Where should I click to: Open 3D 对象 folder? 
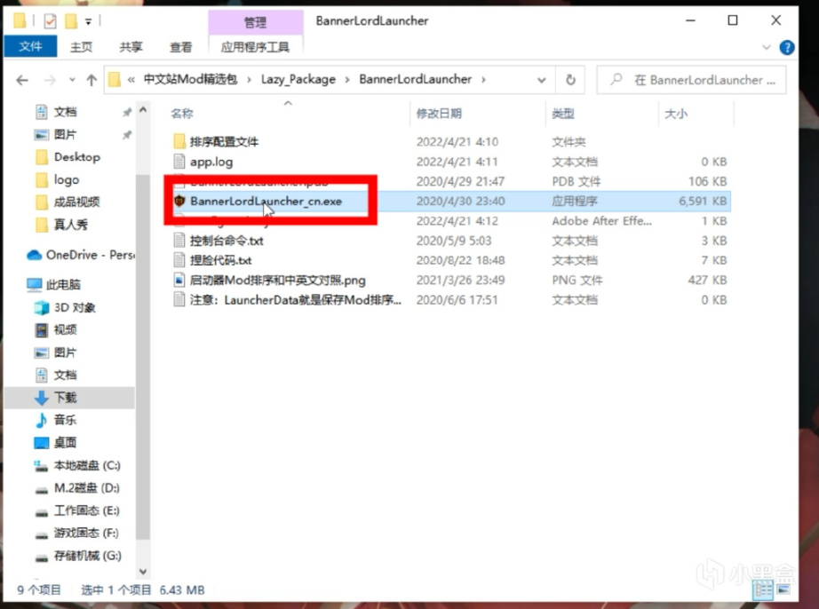coord(75,307)
